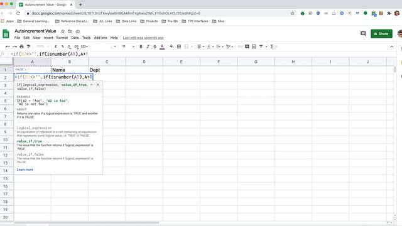Open the Borders tool

(179, 46)
